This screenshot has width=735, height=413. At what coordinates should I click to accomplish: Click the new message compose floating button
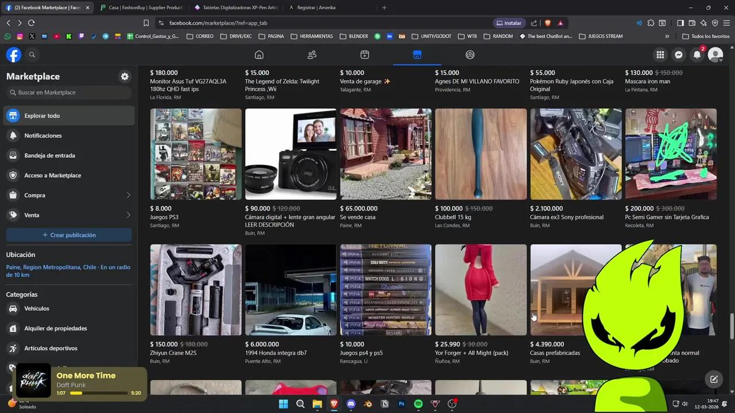click(714, 379)
